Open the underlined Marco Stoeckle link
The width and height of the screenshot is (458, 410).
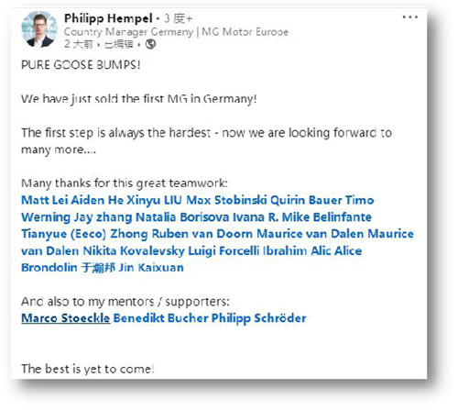[66, 318]
